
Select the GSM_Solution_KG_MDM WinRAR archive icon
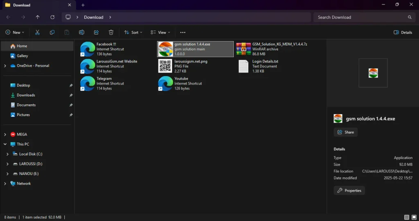(243, 49)
